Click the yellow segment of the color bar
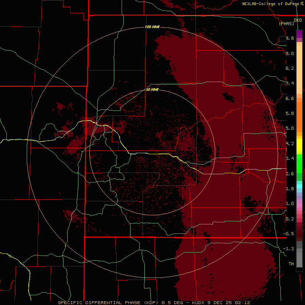305x305 pixels. pos(299,145)
